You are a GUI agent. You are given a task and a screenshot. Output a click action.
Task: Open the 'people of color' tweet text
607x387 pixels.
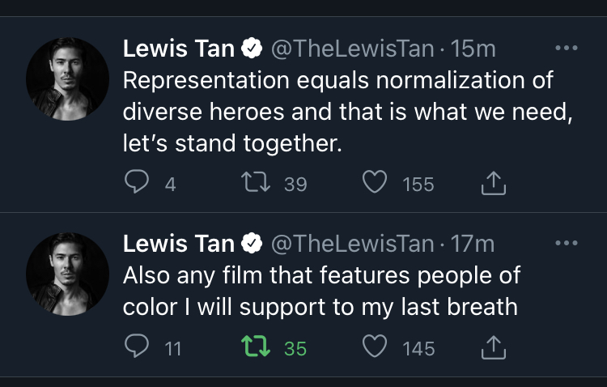[x=324, y=291]
